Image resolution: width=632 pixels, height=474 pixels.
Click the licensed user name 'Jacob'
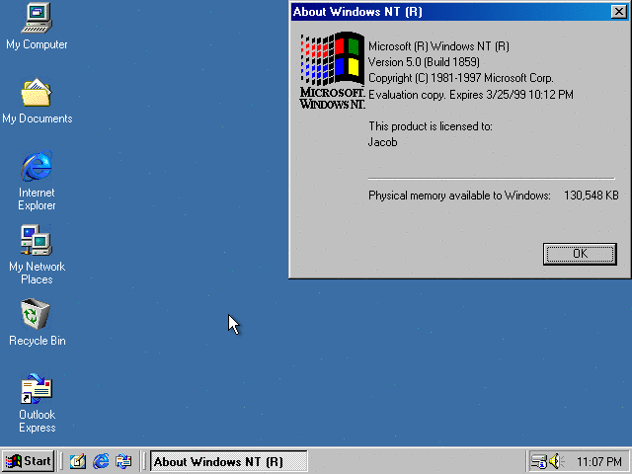(x=382, y=142)
